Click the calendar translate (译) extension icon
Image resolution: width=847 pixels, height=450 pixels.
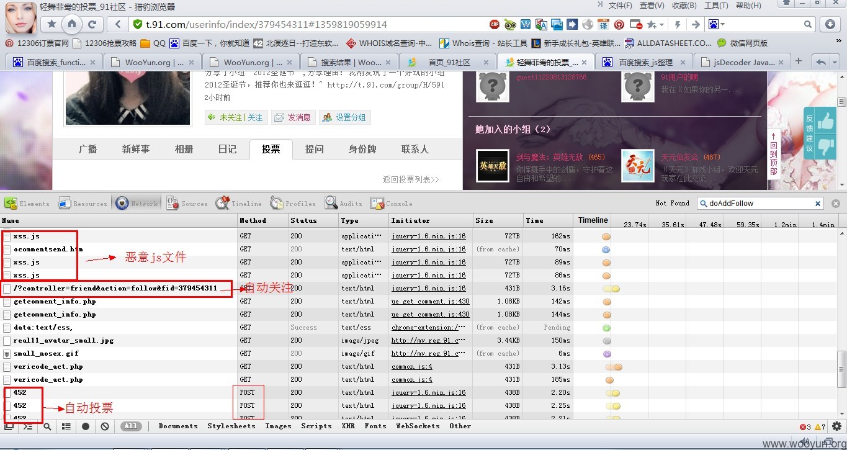coord(603,25)
